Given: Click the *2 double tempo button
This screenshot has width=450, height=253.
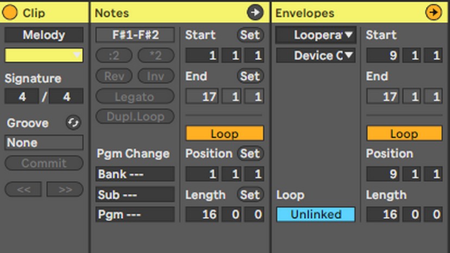Looking at the screenshot, I should point(156,55).
